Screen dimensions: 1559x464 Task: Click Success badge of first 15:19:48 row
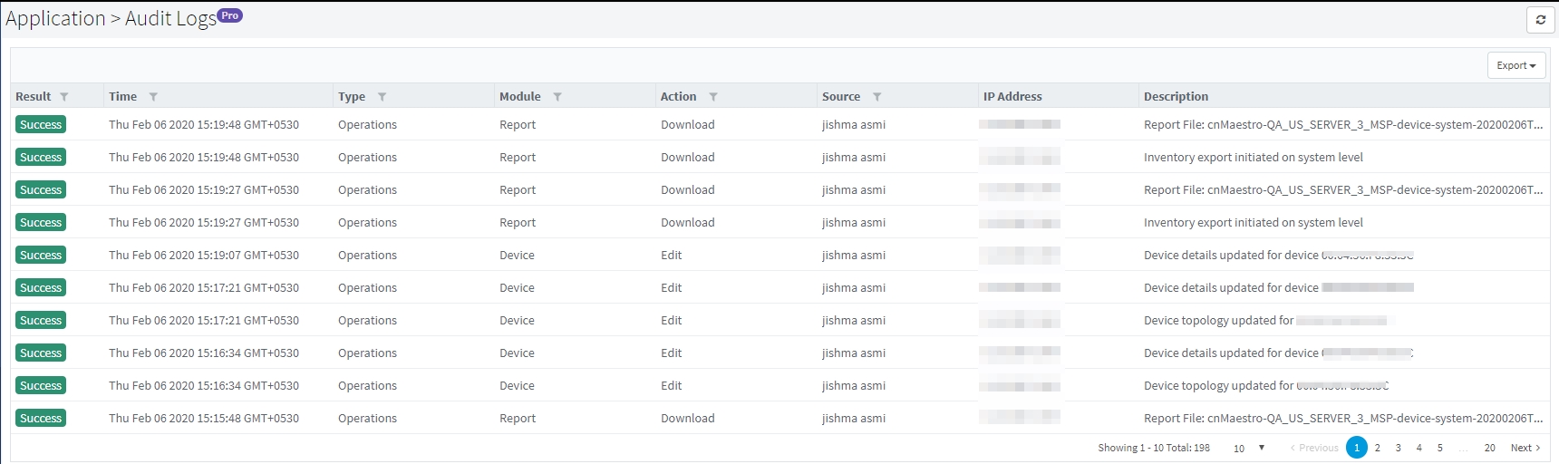tap(41, 125)
